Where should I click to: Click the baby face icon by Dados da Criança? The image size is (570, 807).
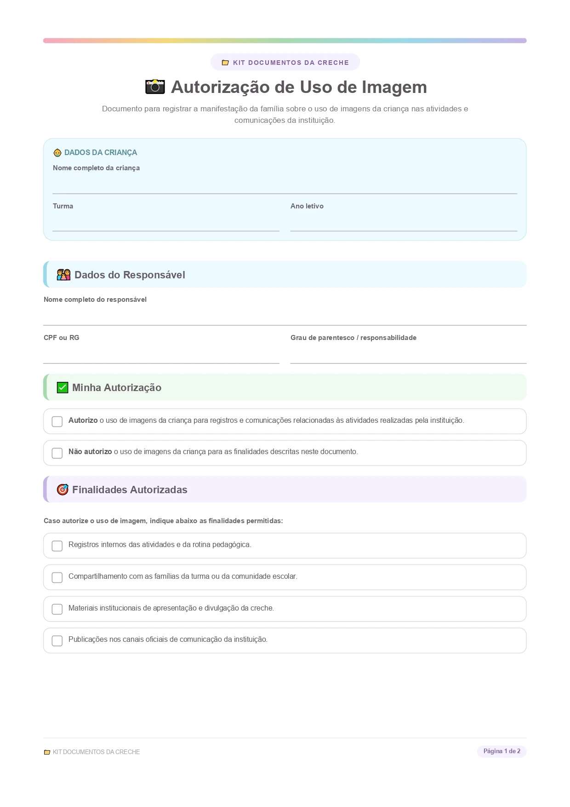click(x=57, y=153)
